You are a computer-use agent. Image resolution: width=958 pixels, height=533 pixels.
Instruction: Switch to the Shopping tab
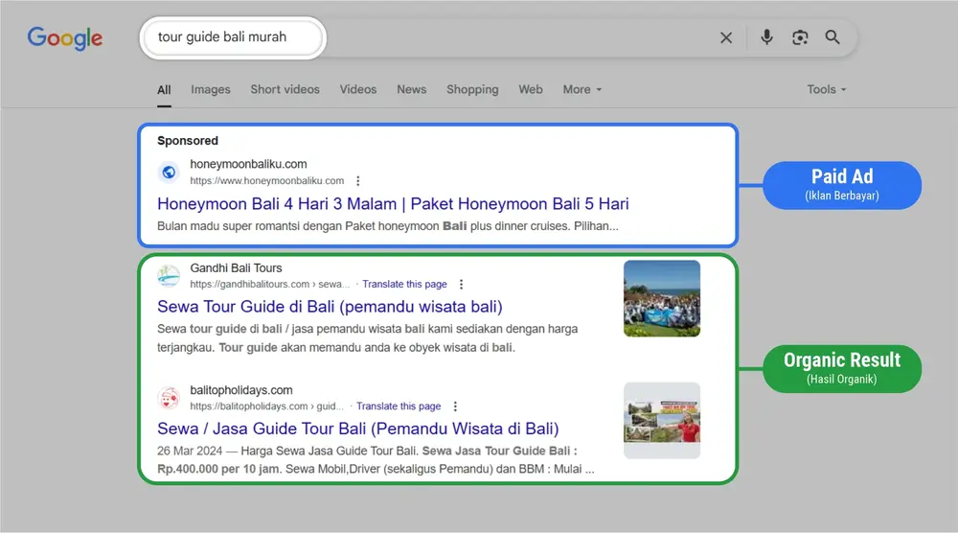(472, 90)
